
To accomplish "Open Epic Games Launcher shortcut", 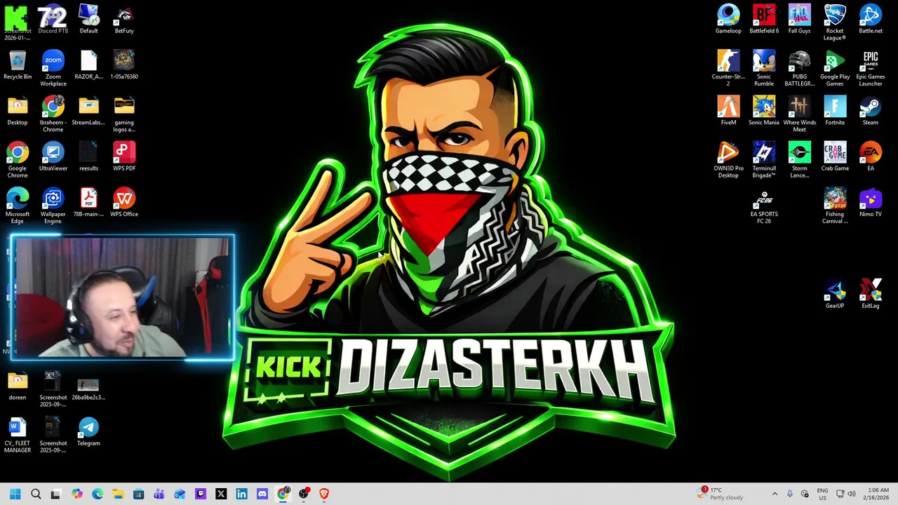I will tap(871, 68).
